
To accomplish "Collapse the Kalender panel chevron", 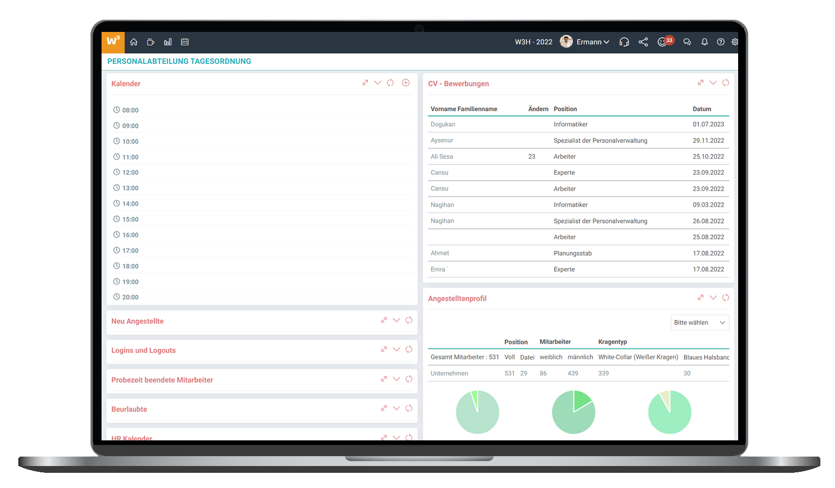I will [x=377, y=83].
